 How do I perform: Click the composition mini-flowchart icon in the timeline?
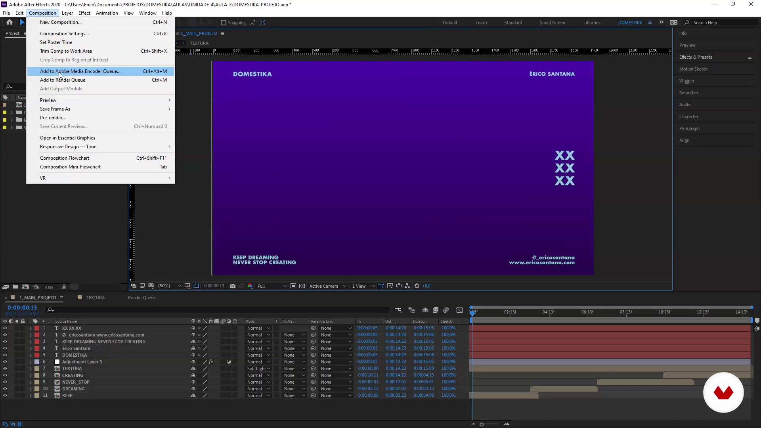[x=398, y=310]
